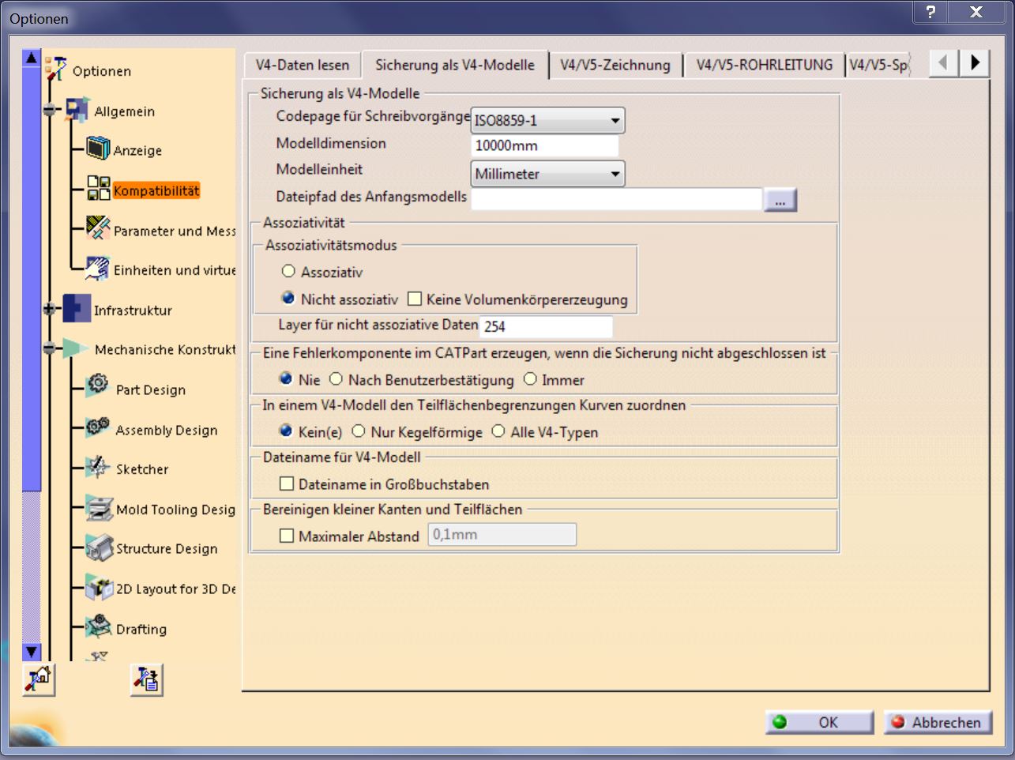Image resolution: width=1015 pixels, height=760 pixels.
Task: Click the Infrastruktur category icon
Action: 77,309
